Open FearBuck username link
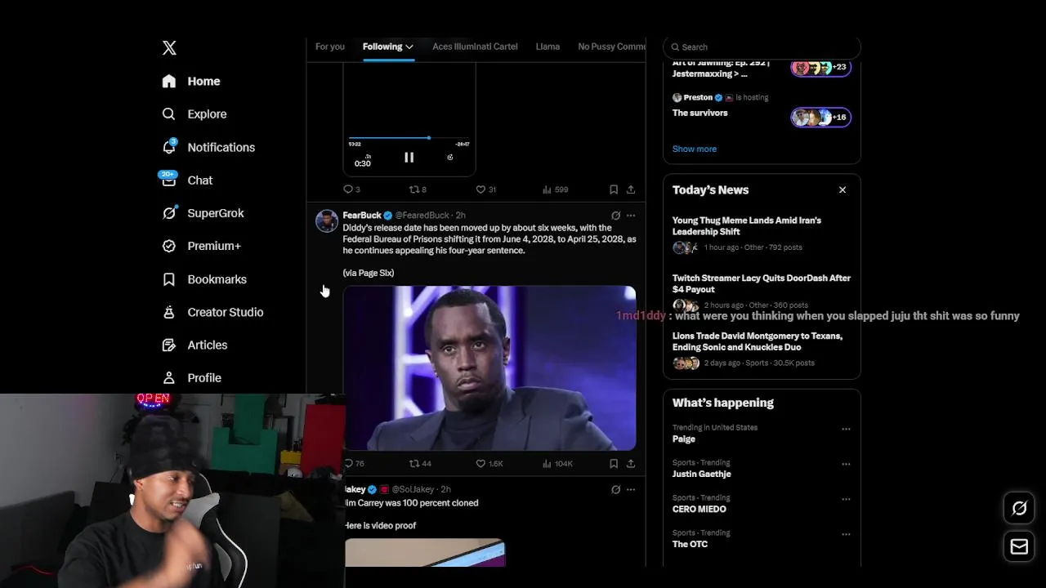Screen dimensions: 1046x588 (362, 216)
